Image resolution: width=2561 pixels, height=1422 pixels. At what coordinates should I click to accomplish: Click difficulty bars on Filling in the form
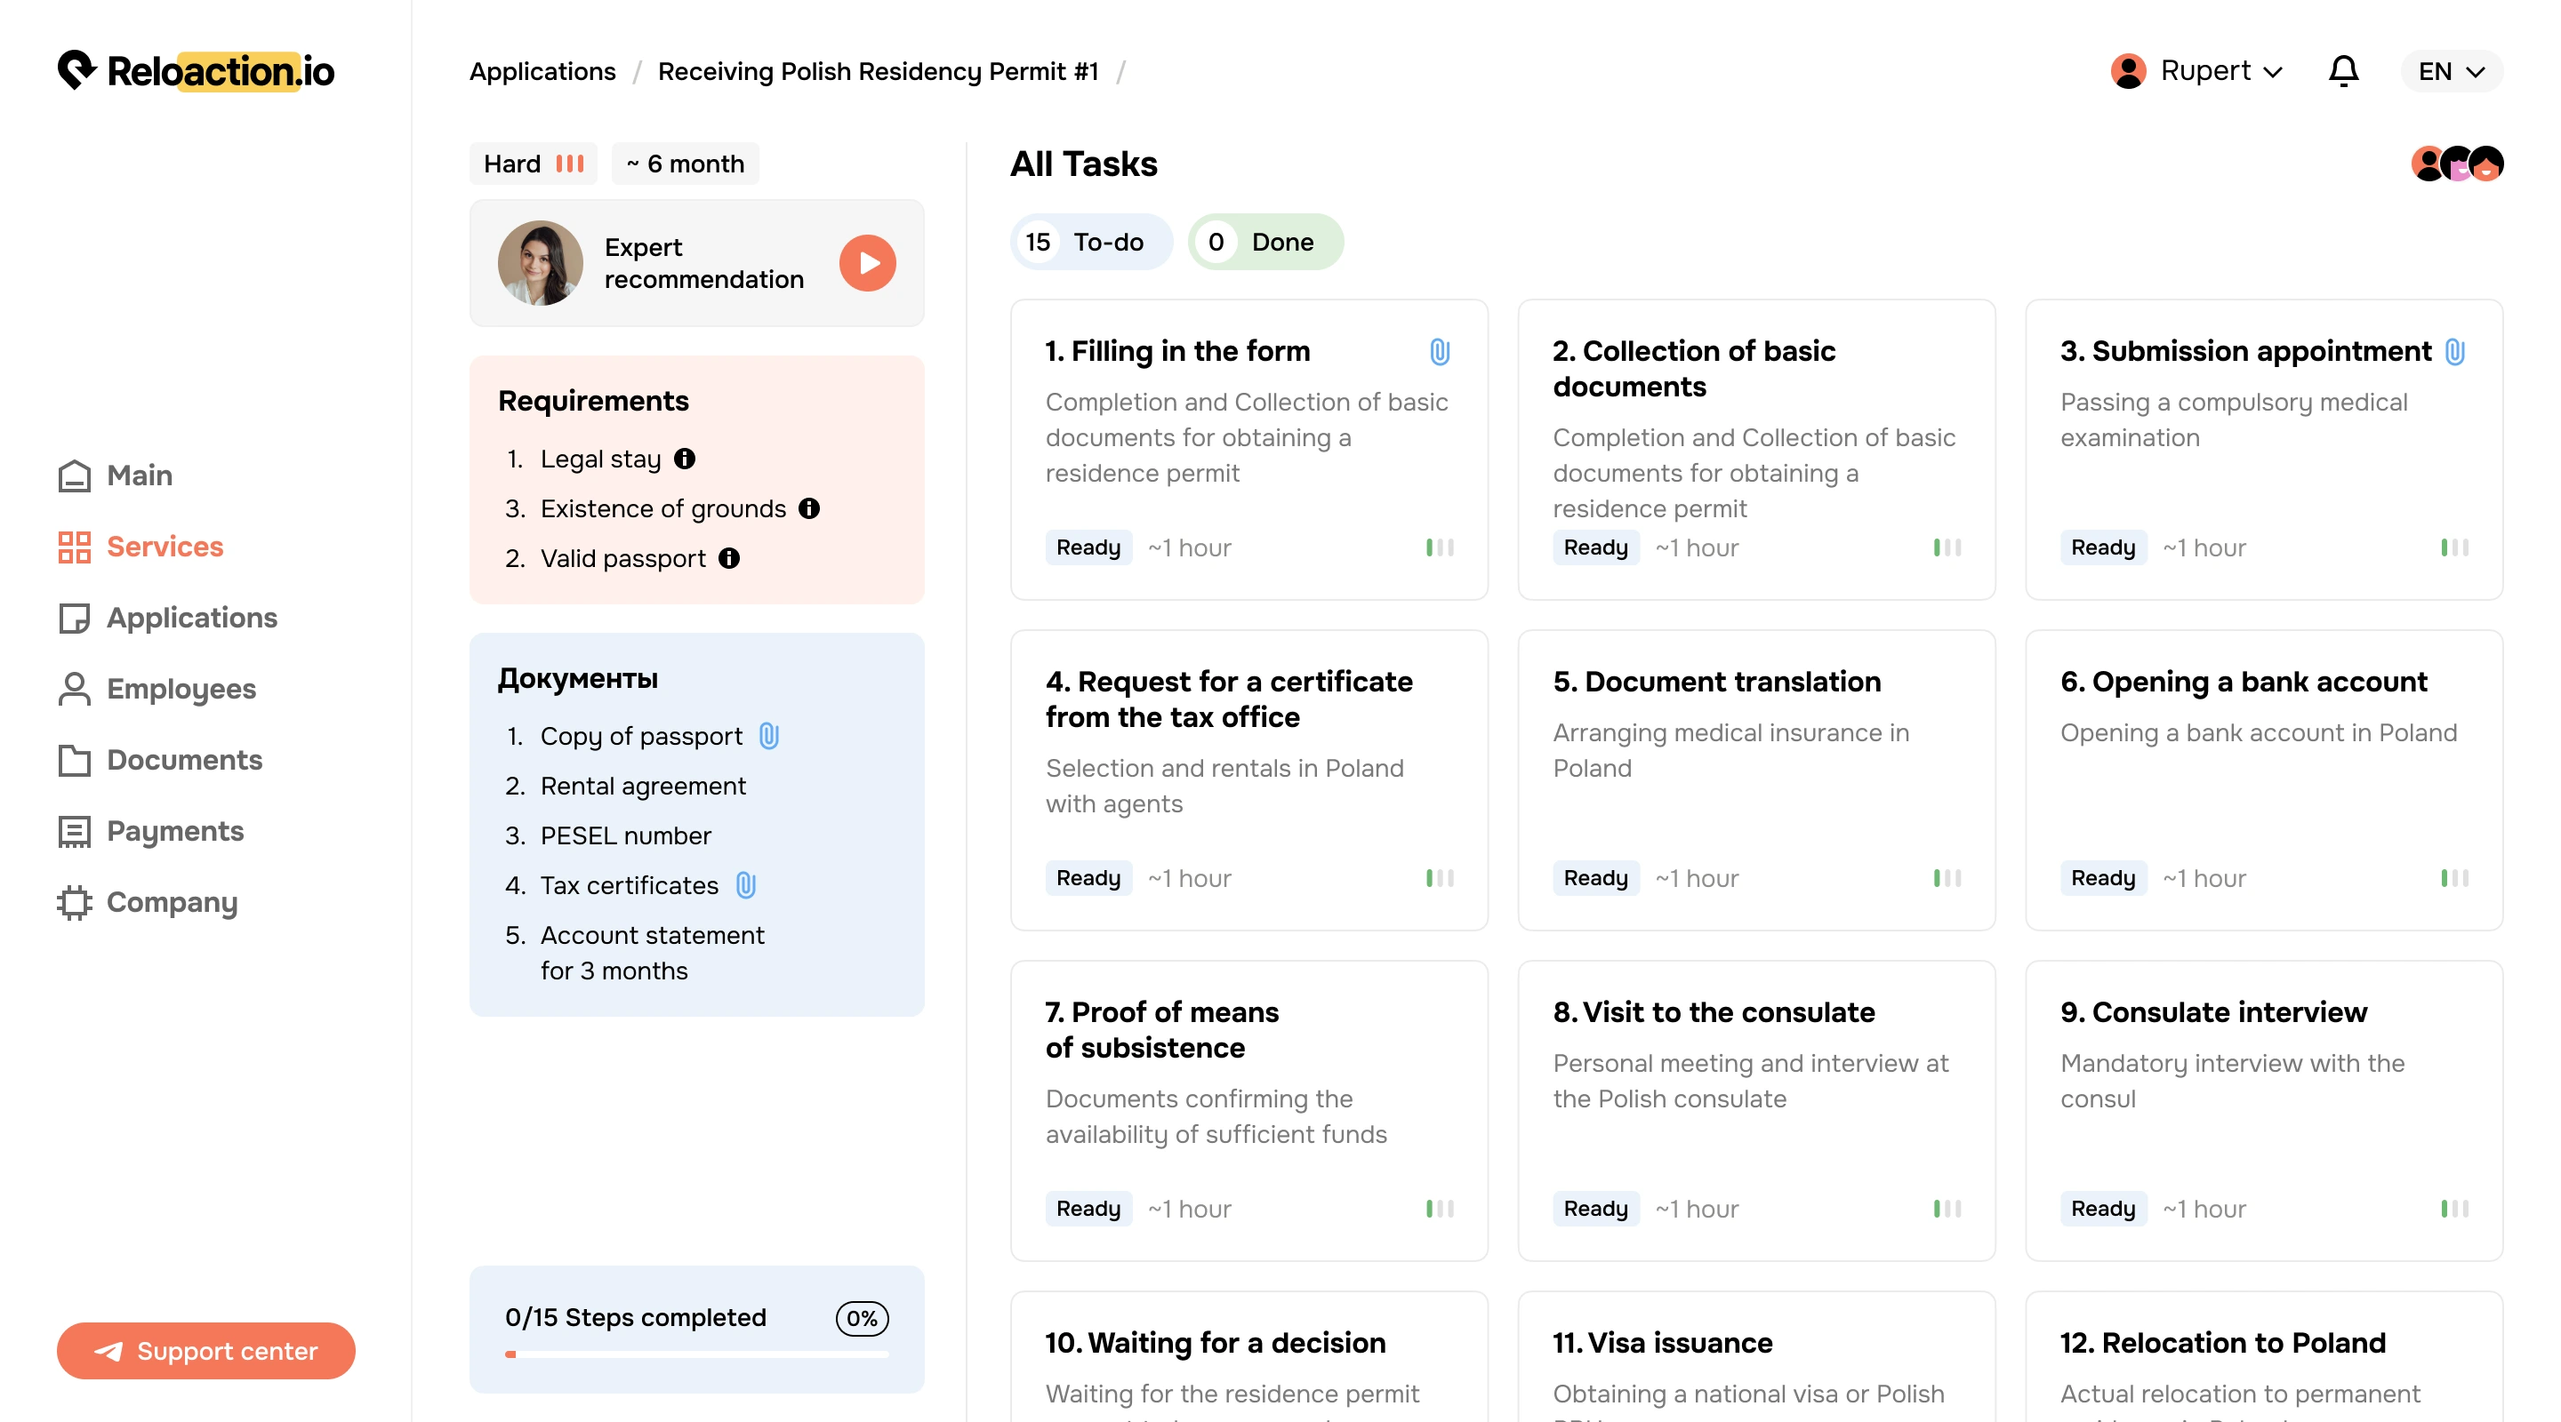(1440, 547)
